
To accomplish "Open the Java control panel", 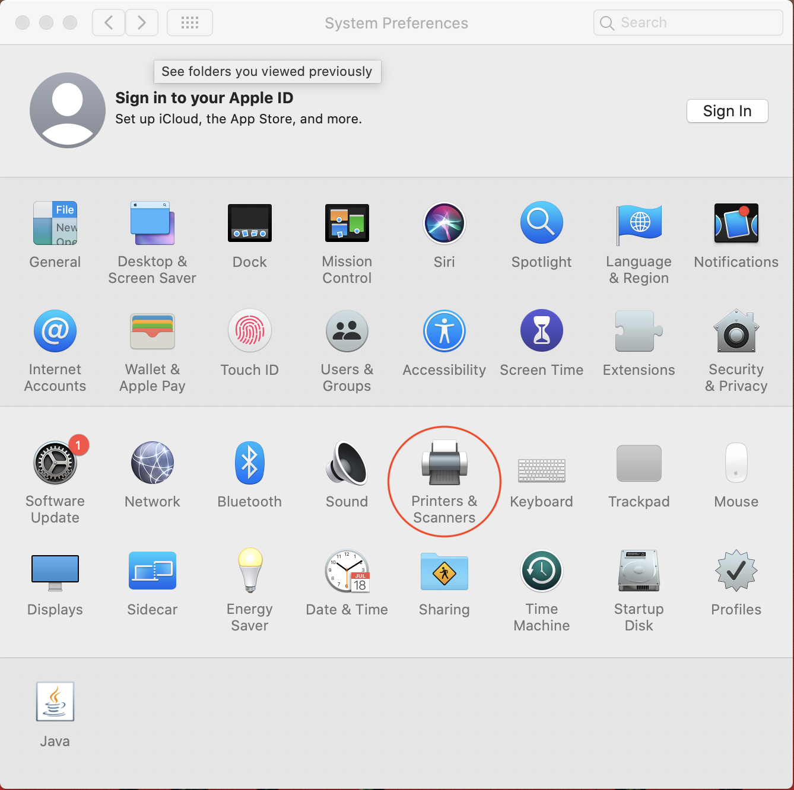I will click(x=55, y=702).
